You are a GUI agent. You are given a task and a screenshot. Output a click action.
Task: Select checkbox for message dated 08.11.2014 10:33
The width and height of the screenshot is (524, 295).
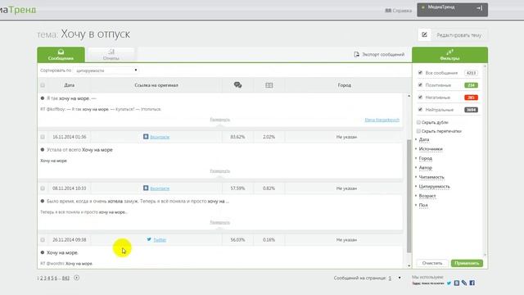(x=43, y=188)
